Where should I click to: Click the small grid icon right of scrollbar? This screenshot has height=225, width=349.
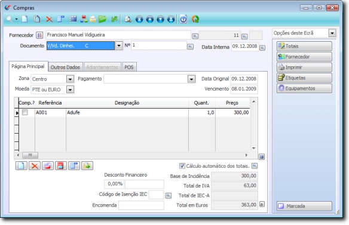262,157
